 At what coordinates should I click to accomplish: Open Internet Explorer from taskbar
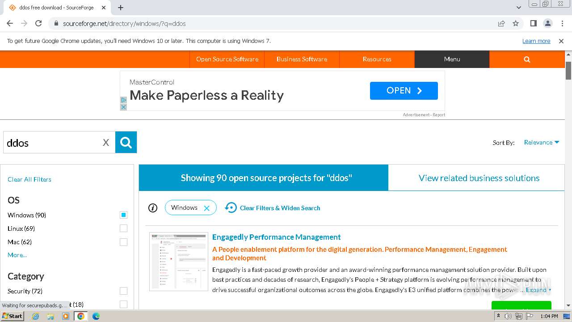[35, 316]
